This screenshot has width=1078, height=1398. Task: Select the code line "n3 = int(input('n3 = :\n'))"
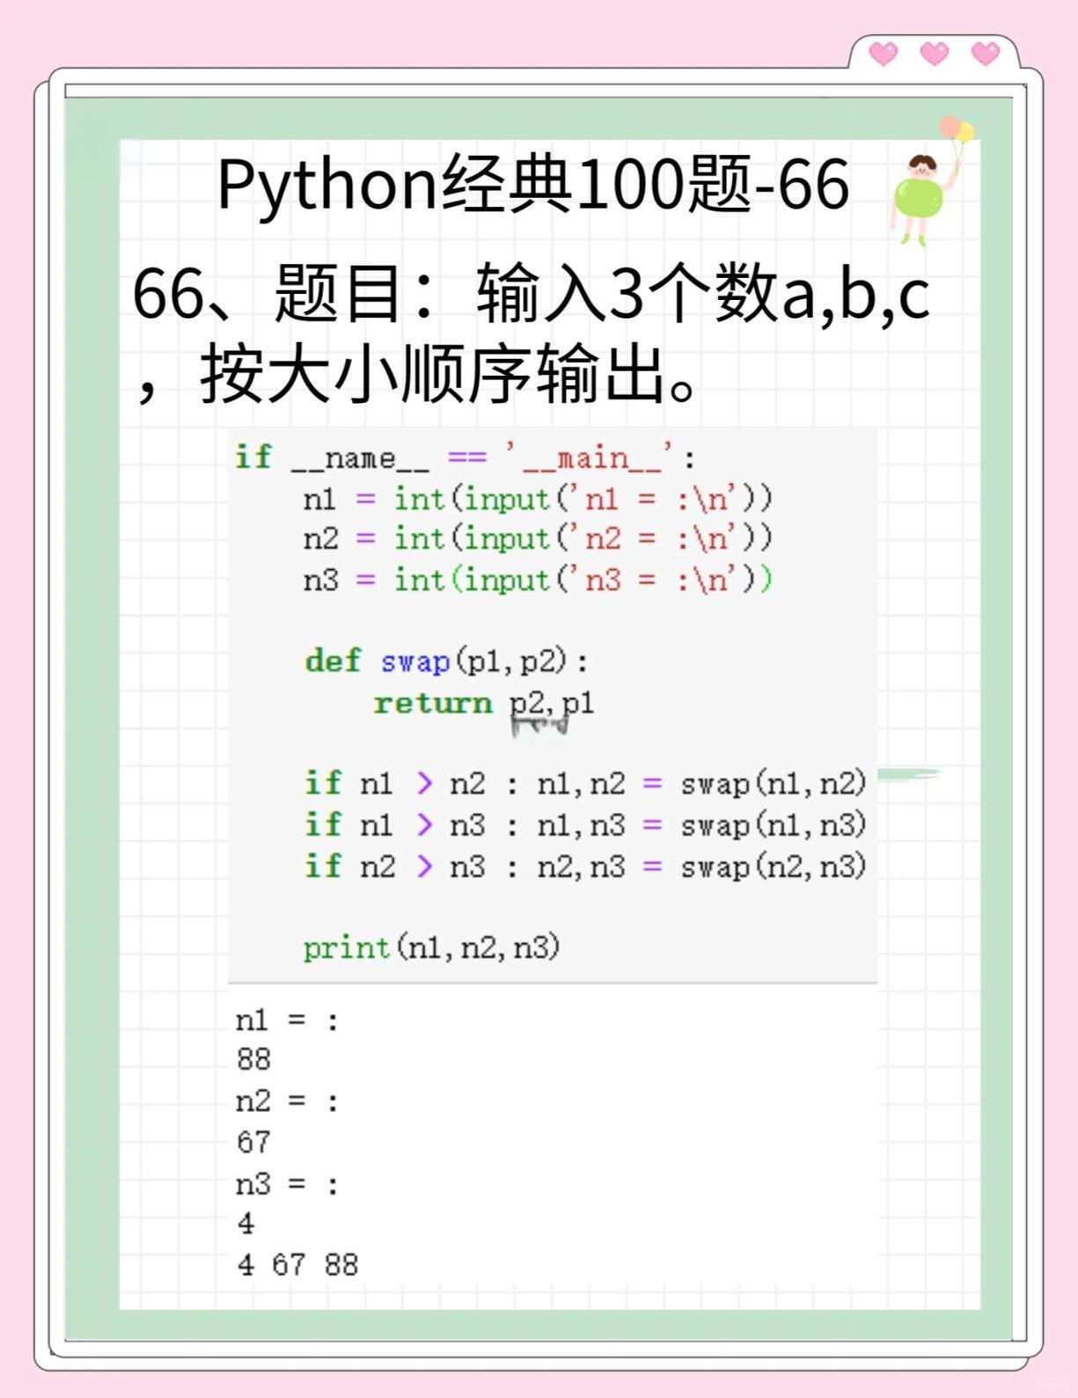(537, 580)
